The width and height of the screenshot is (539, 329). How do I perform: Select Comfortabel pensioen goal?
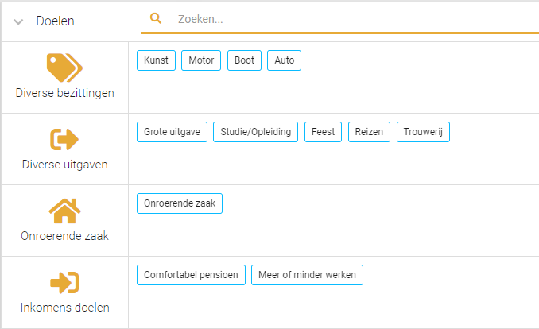[x=191, y=275]
